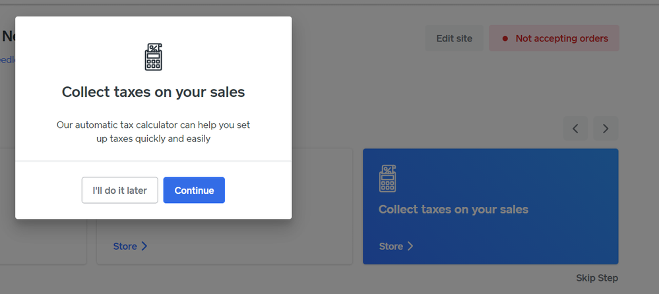Click the red status dot beside Not accepting orders

(x=505, y=39)
